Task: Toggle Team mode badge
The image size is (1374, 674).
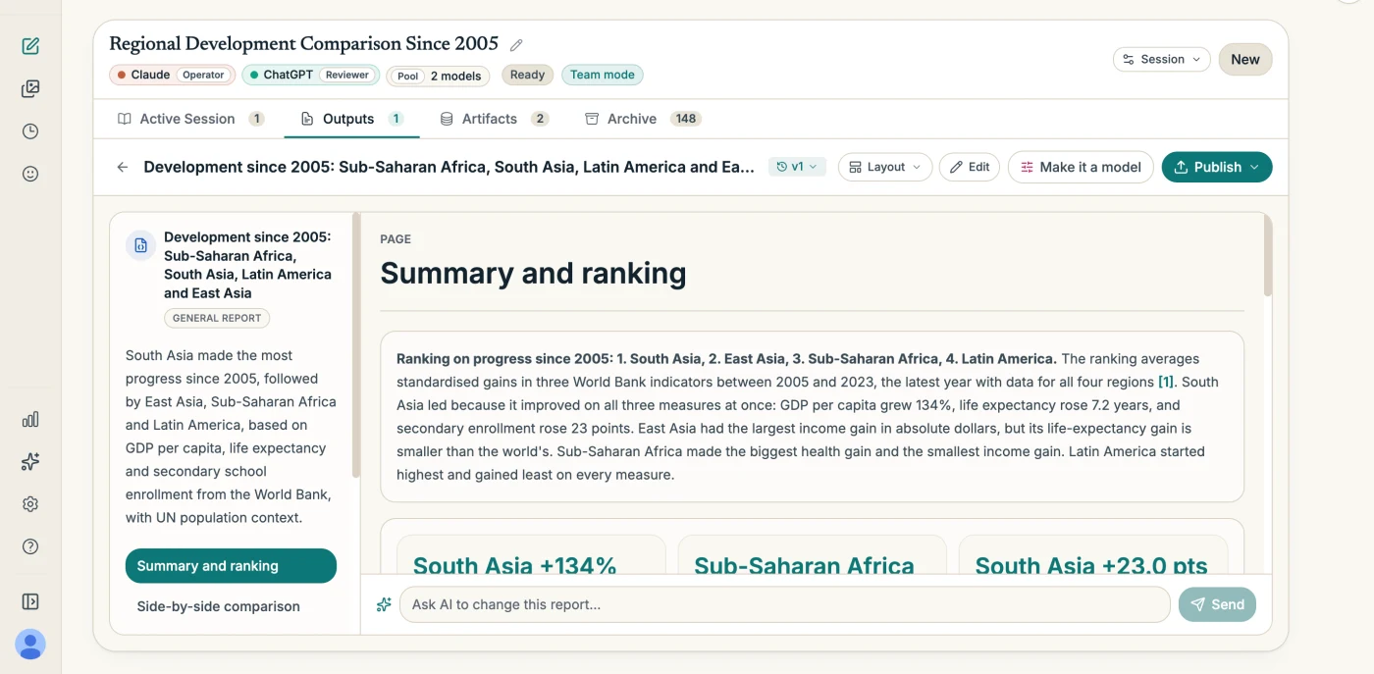Action: (x=602, y=75)
